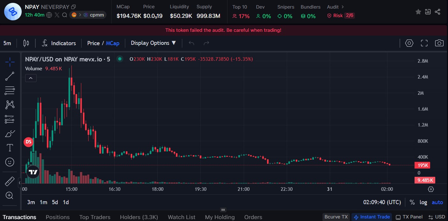448x221 pixels.
Task: Switch chart to MCap mode
Action: coord(113,43)
